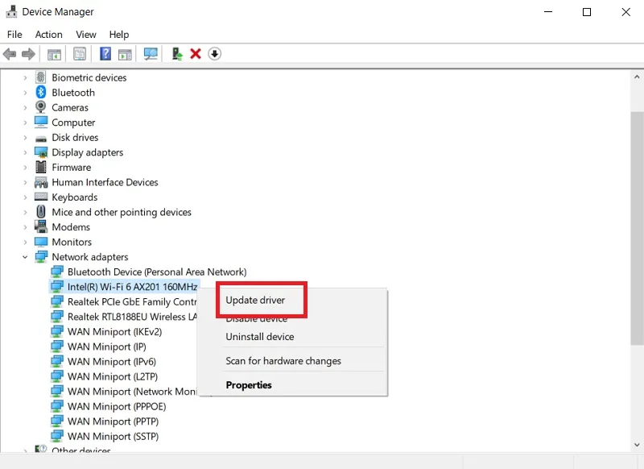This screenshot has width=644, height=469.
Task: Click the Back arrow toolbar icon
Action: click(x=10, y=54)
